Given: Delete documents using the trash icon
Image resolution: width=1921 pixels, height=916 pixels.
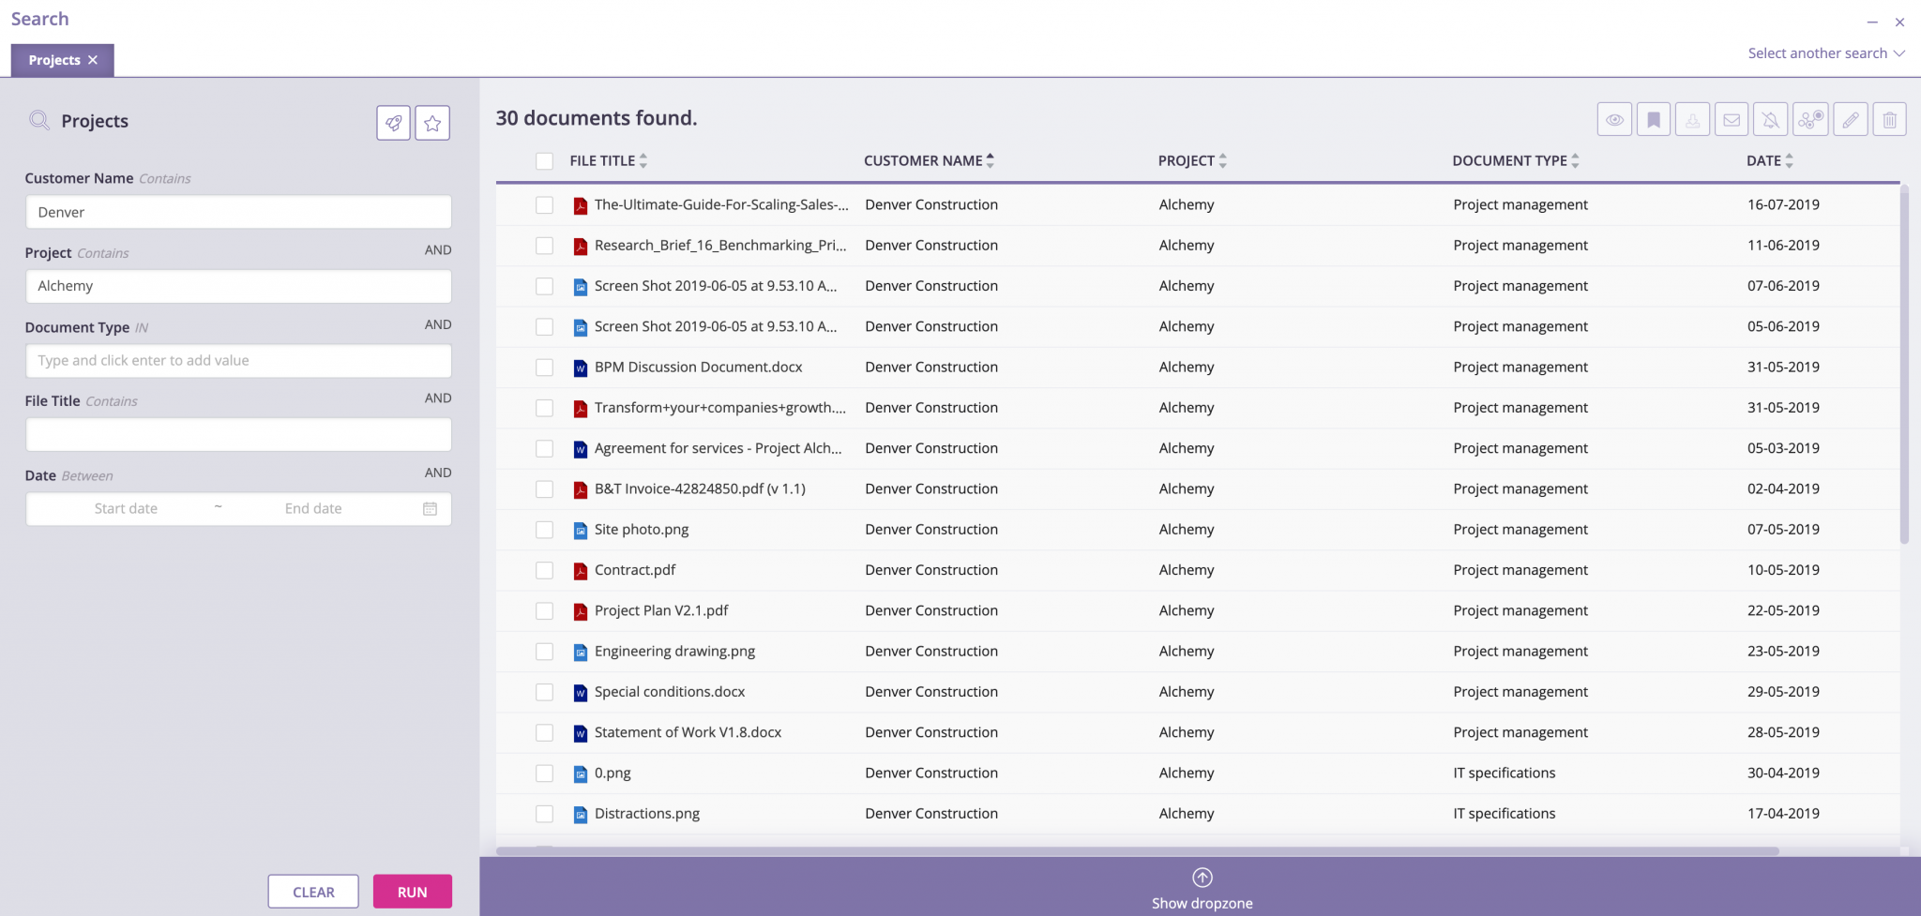Looking at the screenshot, I should pos(1890,120).
